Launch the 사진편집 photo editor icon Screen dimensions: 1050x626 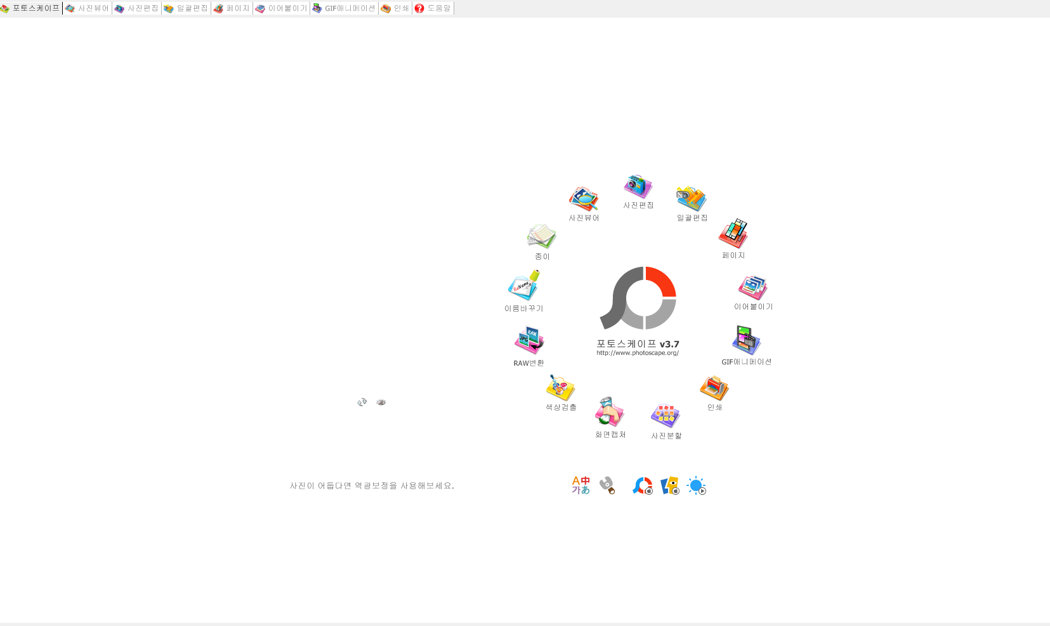pos(638,192)
